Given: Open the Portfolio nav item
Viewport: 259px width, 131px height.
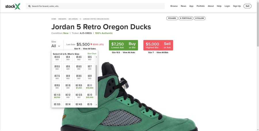Looking at the screenshot, I should click(x=201, y=6).
